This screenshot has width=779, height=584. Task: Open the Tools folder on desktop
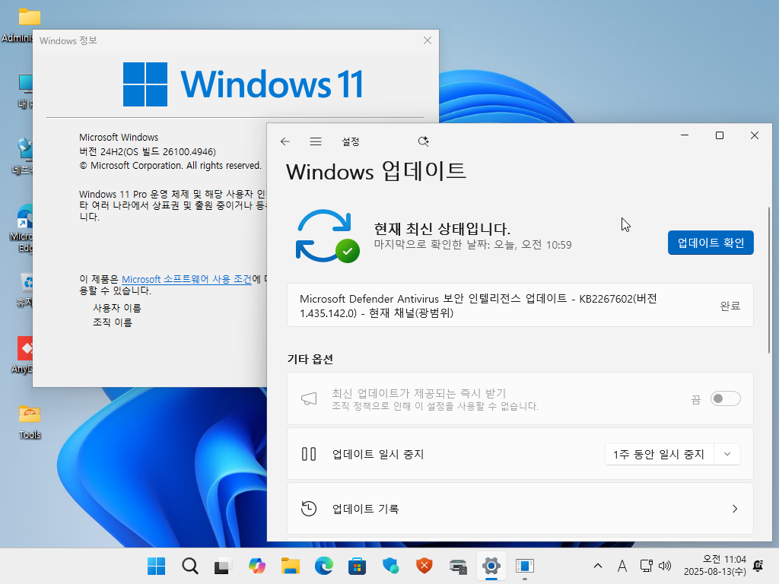click(x=30, y=421)
